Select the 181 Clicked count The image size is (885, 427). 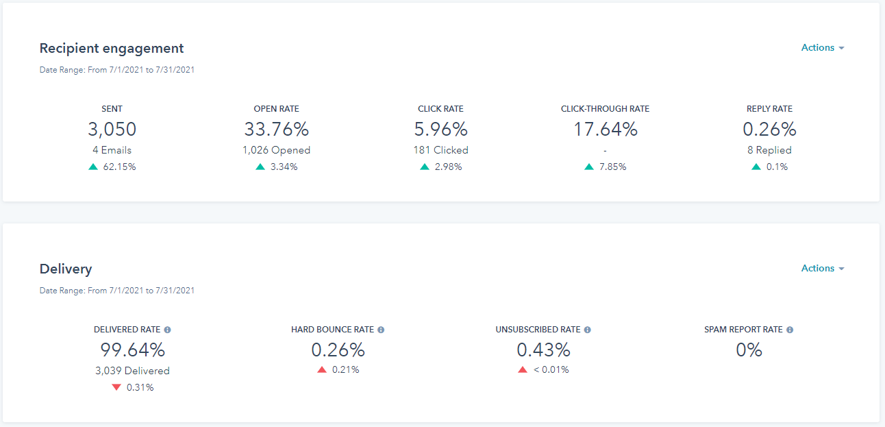click(x=440, y=150)
